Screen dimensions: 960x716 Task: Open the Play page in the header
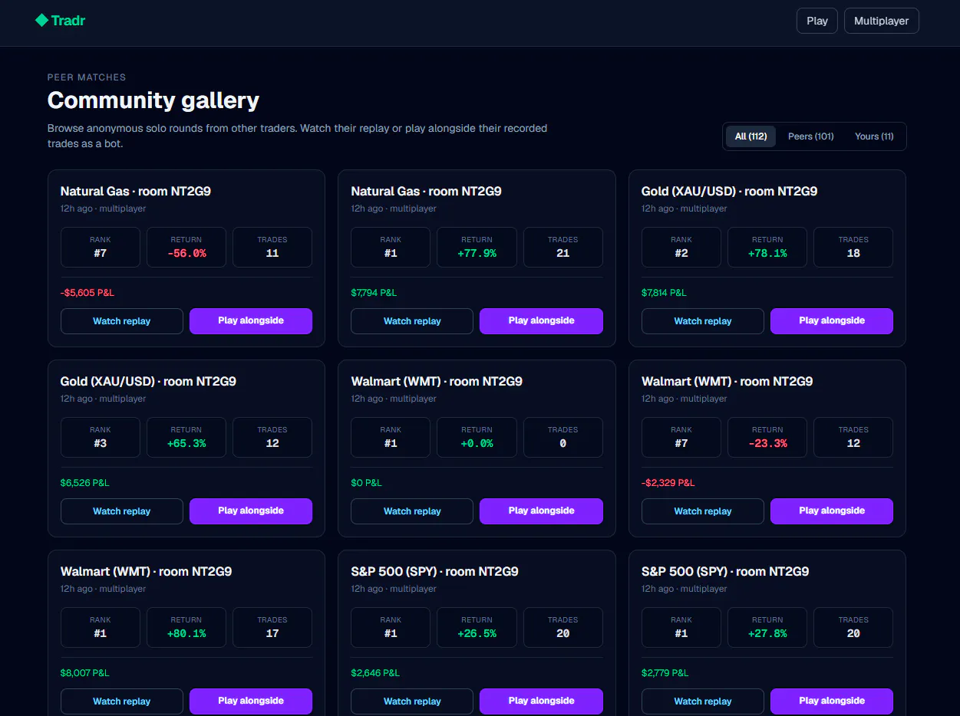point(817,21)
